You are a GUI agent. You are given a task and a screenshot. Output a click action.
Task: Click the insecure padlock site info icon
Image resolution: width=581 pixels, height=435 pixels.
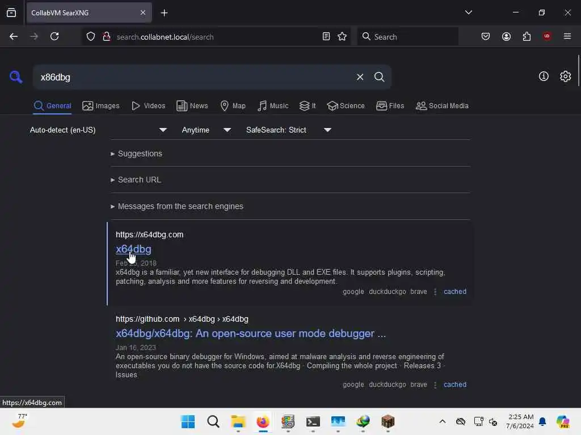pos(107,37)
